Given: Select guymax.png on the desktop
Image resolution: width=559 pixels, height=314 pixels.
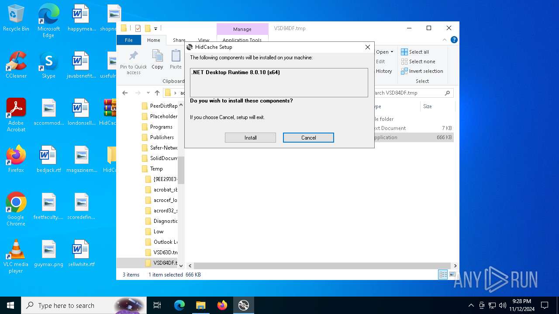Looking at the screenshot, I should (48, 253).
